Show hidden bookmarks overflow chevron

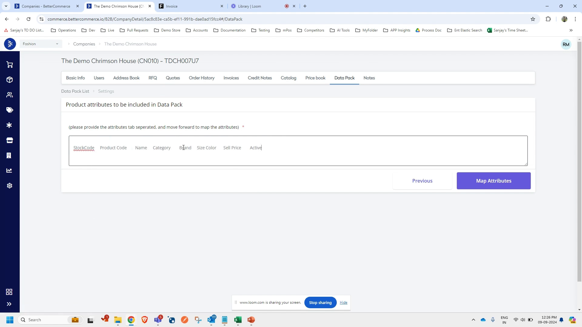click(571, 30)
